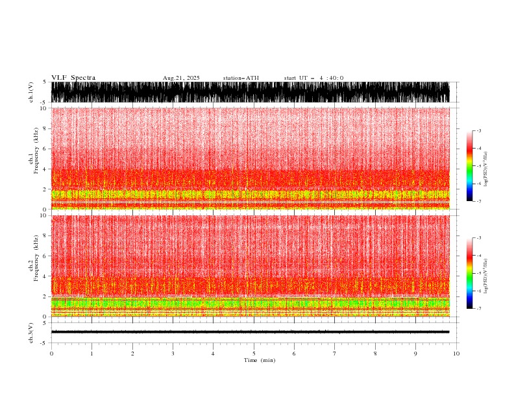514x397 pixels.
Task: Click the "4" kHz tick on ch.2 frequency axis
Action: 45,276
